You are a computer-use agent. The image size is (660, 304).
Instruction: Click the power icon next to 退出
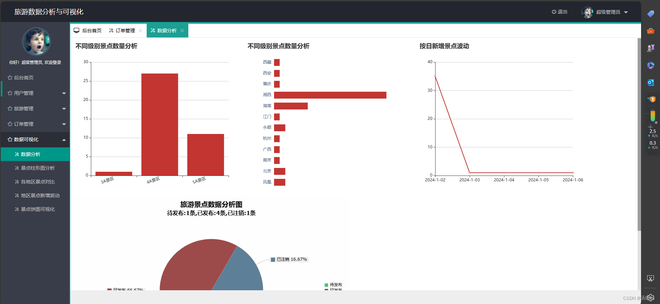(554, 12)
